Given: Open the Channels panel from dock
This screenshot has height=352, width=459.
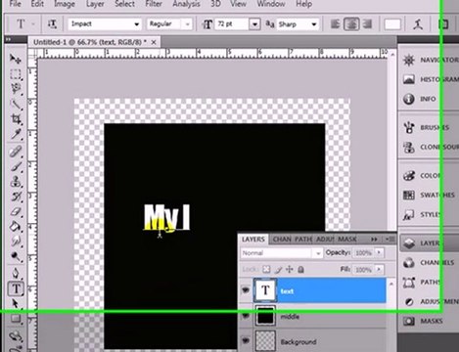Looking at the screenshot, I should click(x=428, y=263).
